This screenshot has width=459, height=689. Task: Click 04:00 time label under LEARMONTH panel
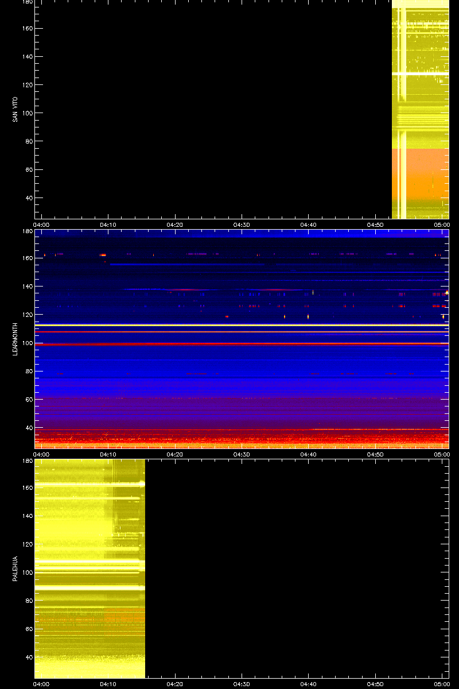click(x=41, y=454)
